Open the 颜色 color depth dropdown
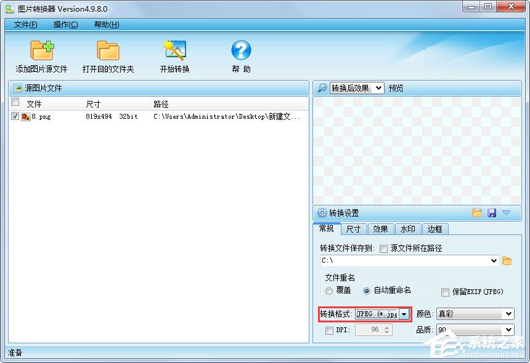This screenshot has height=363, width=530. pos(510,314)
